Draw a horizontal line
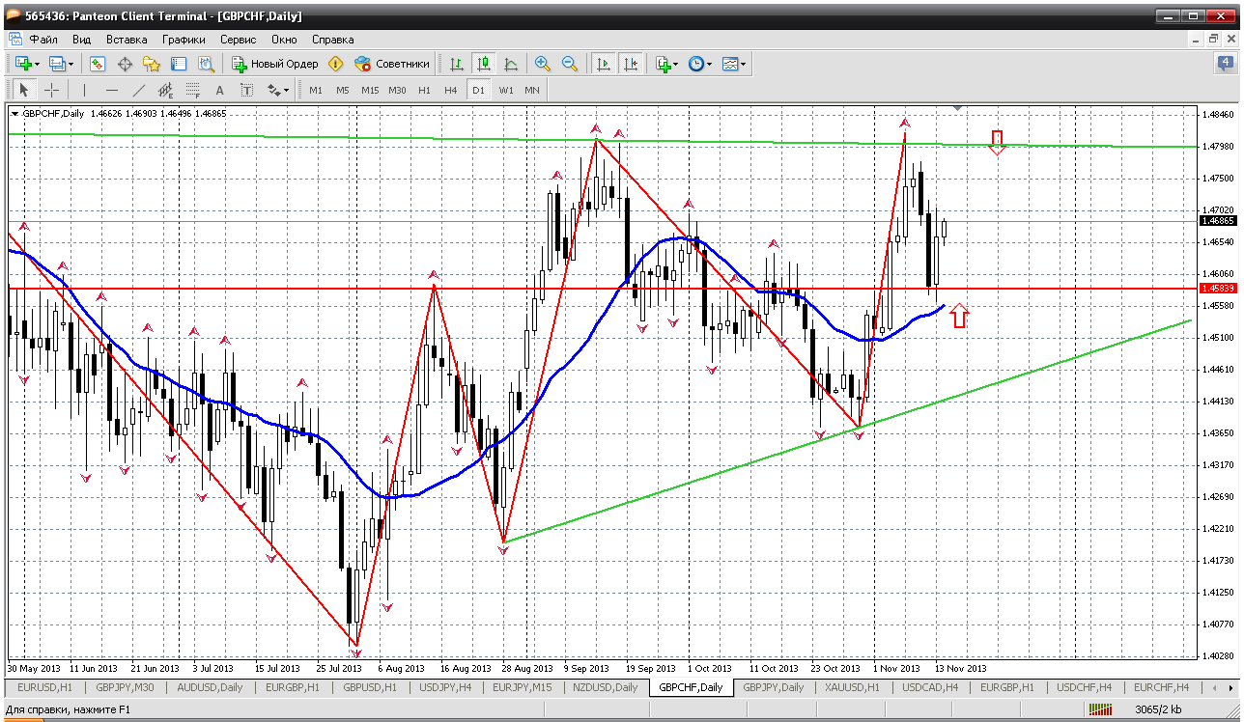1244x722 pixels. point(112,90)
